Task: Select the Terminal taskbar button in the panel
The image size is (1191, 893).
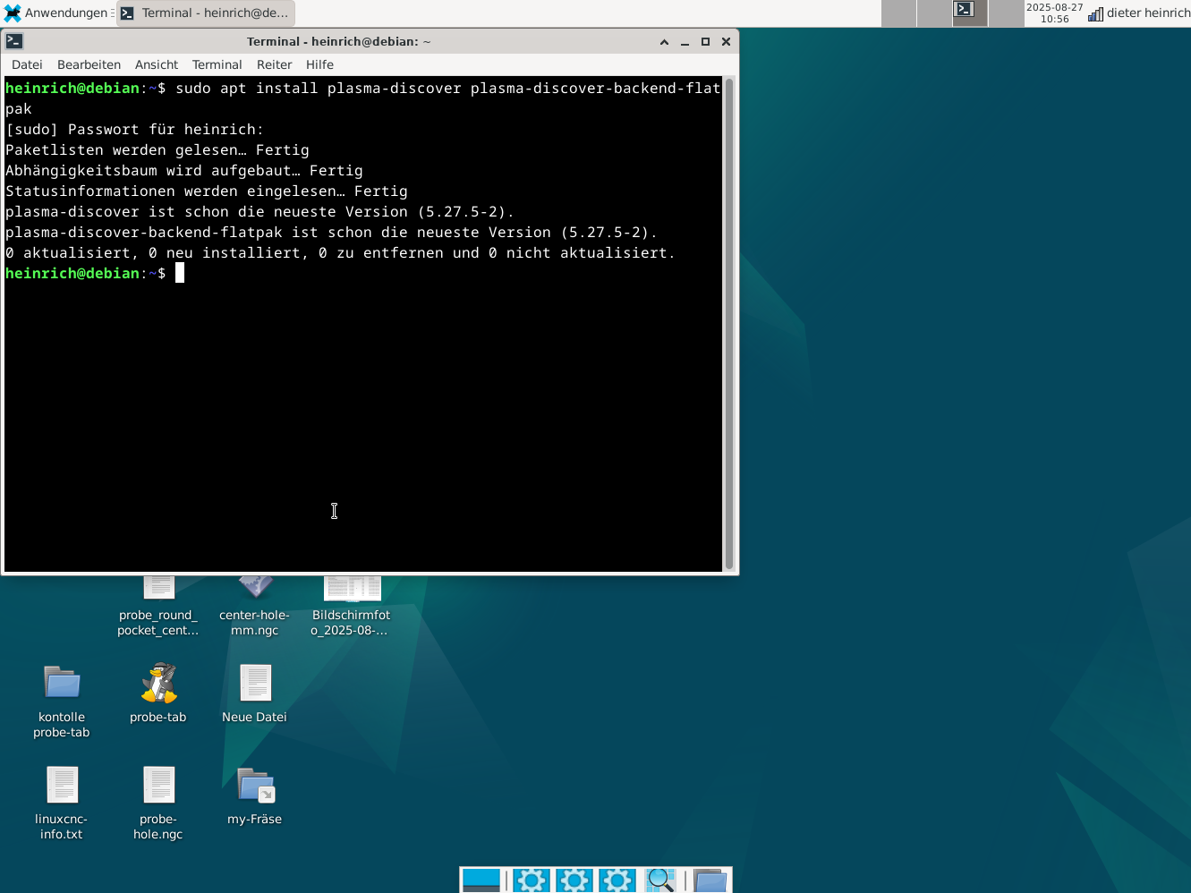Action: [x=206, y=13]
